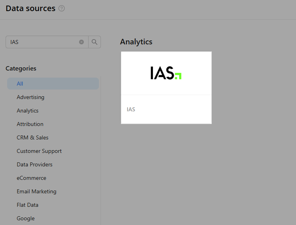Filter by Email Marketing category
Viewport: 296px width, 225px height.
(37, 191)
